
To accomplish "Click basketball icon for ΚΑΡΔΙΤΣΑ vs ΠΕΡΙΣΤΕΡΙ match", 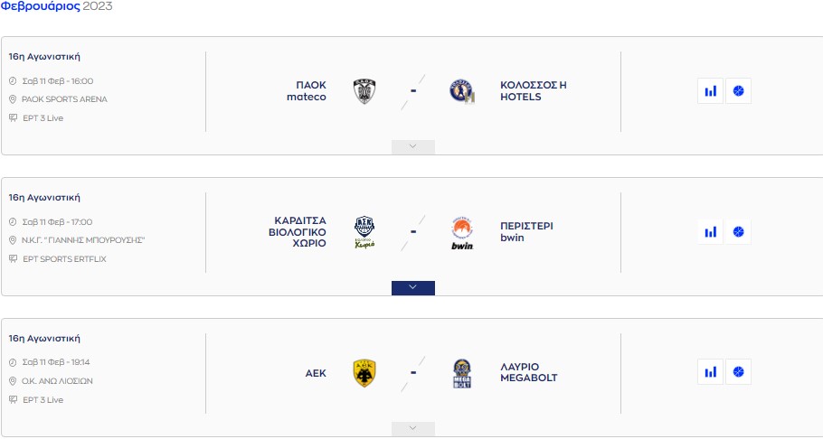I will pyautogui.click(x=738, y=231).
